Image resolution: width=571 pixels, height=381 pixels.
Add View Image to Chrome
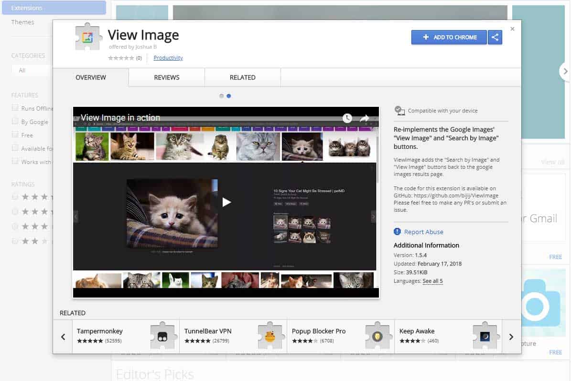(449, 37)
